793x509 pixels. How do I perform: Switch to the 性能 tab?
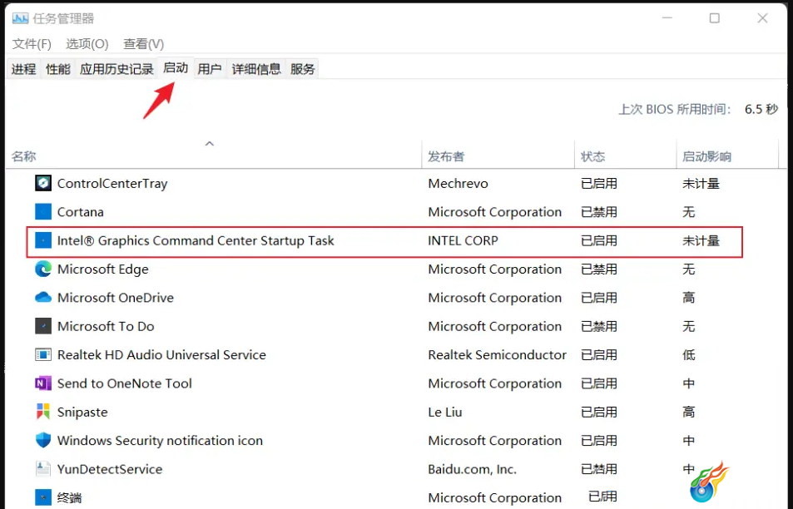tap(58, 69)
